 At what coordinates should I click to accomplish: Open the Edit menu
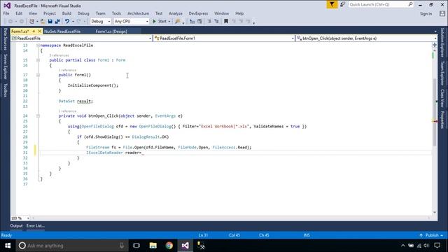pyautogui.click(x=19, y=13)
